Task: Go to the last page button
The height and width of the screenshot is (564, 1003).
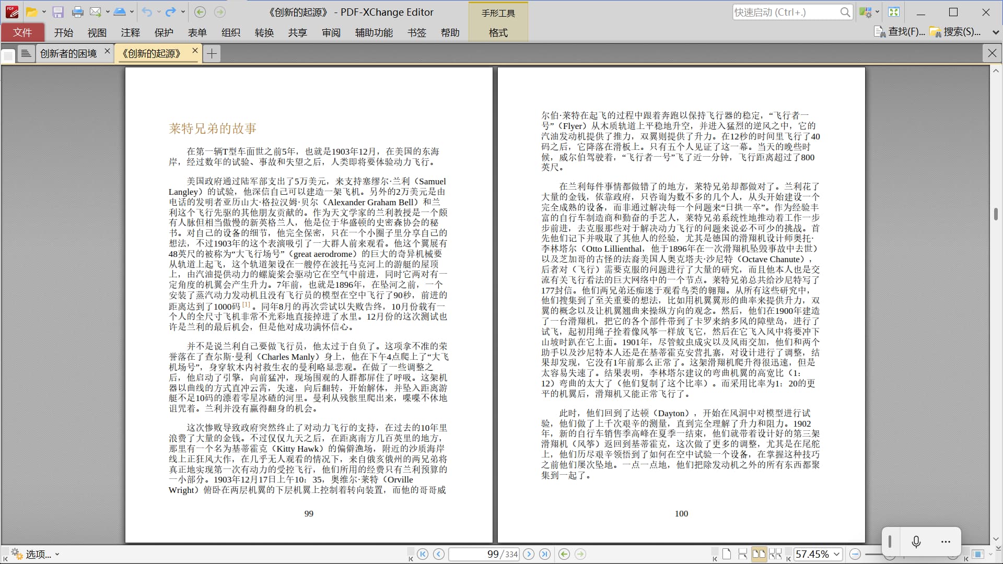Action: pos(545,554)
